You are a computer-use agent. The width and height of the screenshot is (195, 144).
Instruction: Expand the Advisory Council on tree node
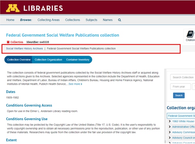pos(170,138)
